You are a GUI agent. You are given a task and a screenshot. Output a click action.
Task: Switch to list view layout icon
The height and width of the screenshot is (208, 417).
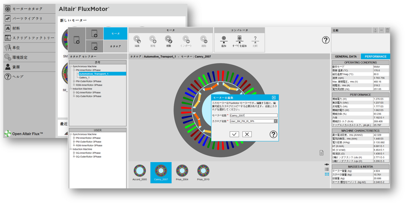pyautogui.click(x=327, y=169)
